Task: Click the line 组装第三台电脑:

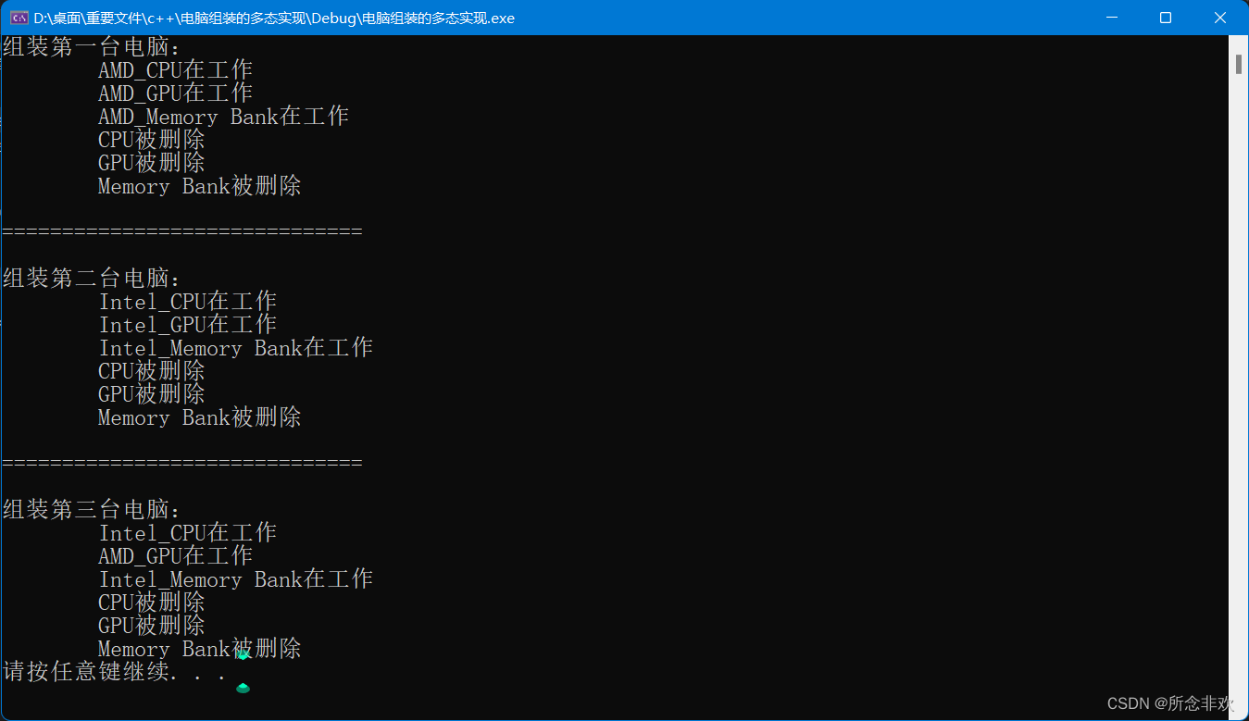Action: tap(93, 510)
